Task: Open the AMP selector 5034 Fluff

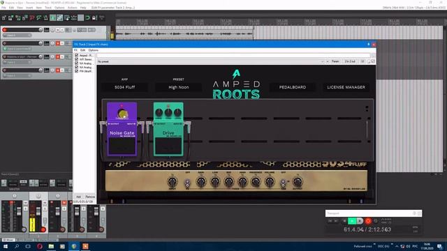Action: 124,87
